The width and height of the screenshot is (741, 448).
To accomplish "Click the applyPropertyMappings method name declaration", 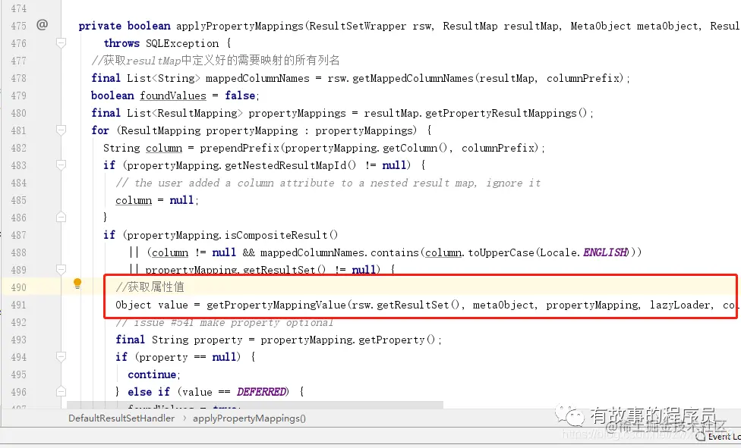I will (x=240, y=26).
